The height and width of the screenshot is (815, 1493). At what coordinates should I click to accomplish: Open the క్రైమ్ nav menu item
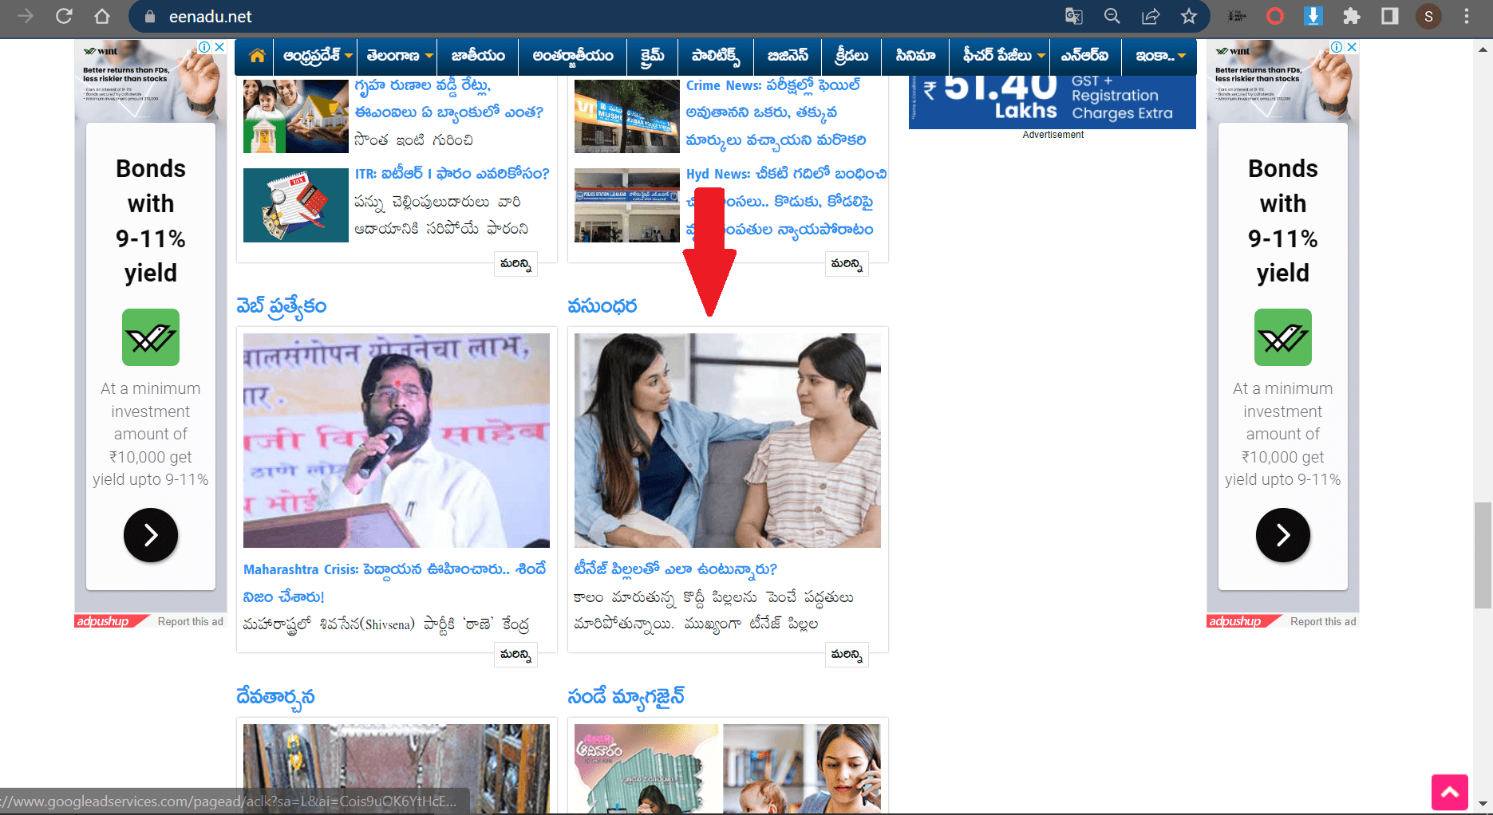click(x=652, y=56)
